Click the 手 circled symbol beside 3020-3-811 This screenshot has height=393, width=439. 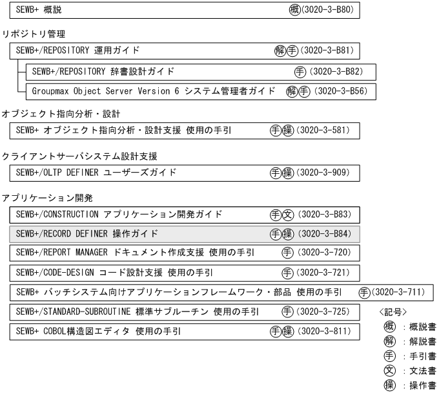[276, 332]
